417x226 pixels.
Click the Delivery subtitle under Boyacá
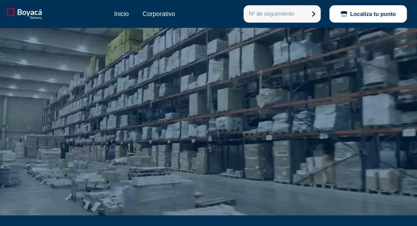(x=36, y=18)
